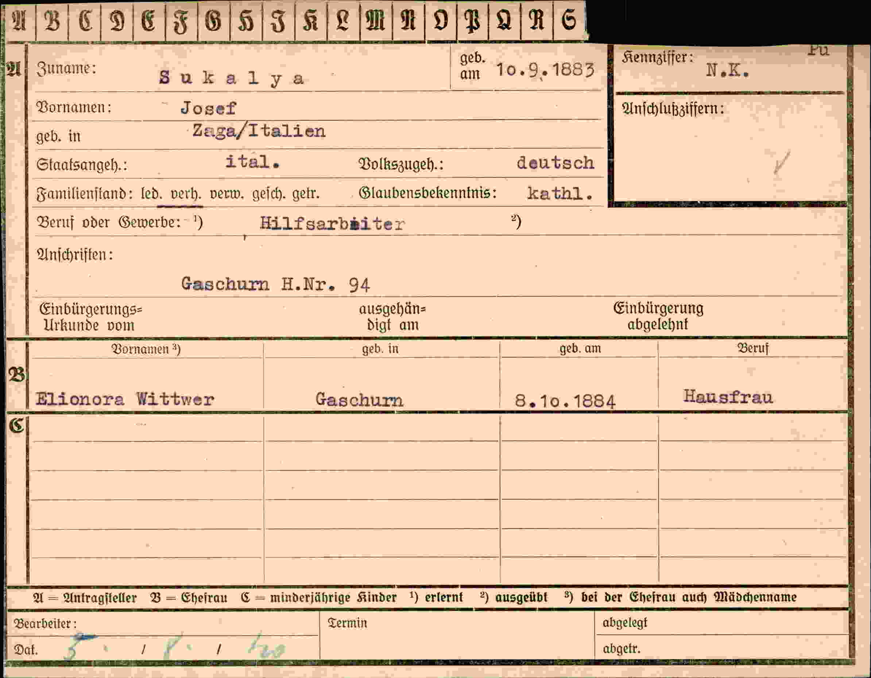871x678 pixels.
Task: Click the Fraktur "C" section marker at left
Action: 16,426
